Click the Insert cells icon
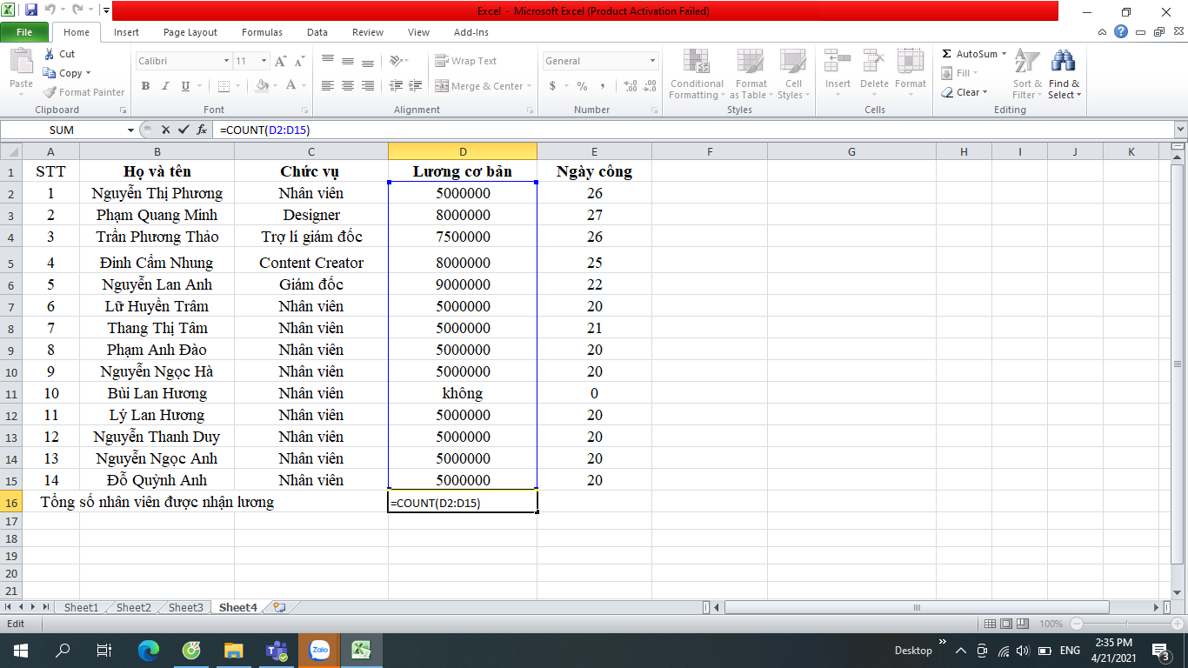 (x=838, y=62)
